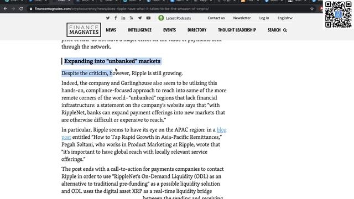This screenshot has height=199, width=354.
Task: Reload the page in the browser
Action: [x=21, y=9]
